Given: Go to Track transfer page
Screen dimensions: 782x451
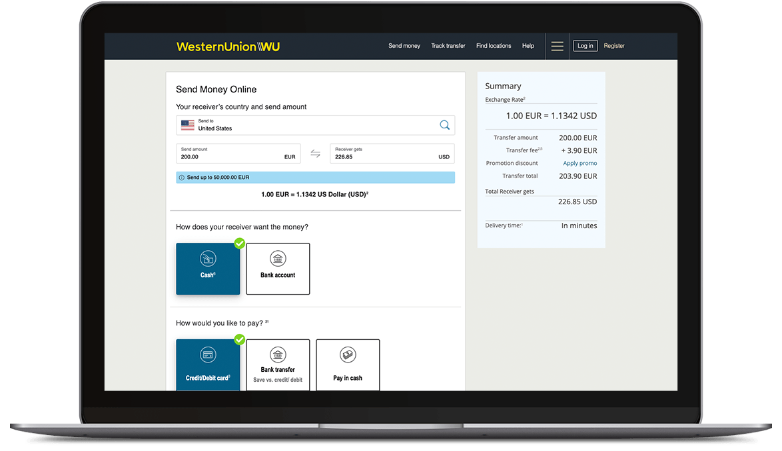Looking at the screenshot, I should [x=448, y=46].
